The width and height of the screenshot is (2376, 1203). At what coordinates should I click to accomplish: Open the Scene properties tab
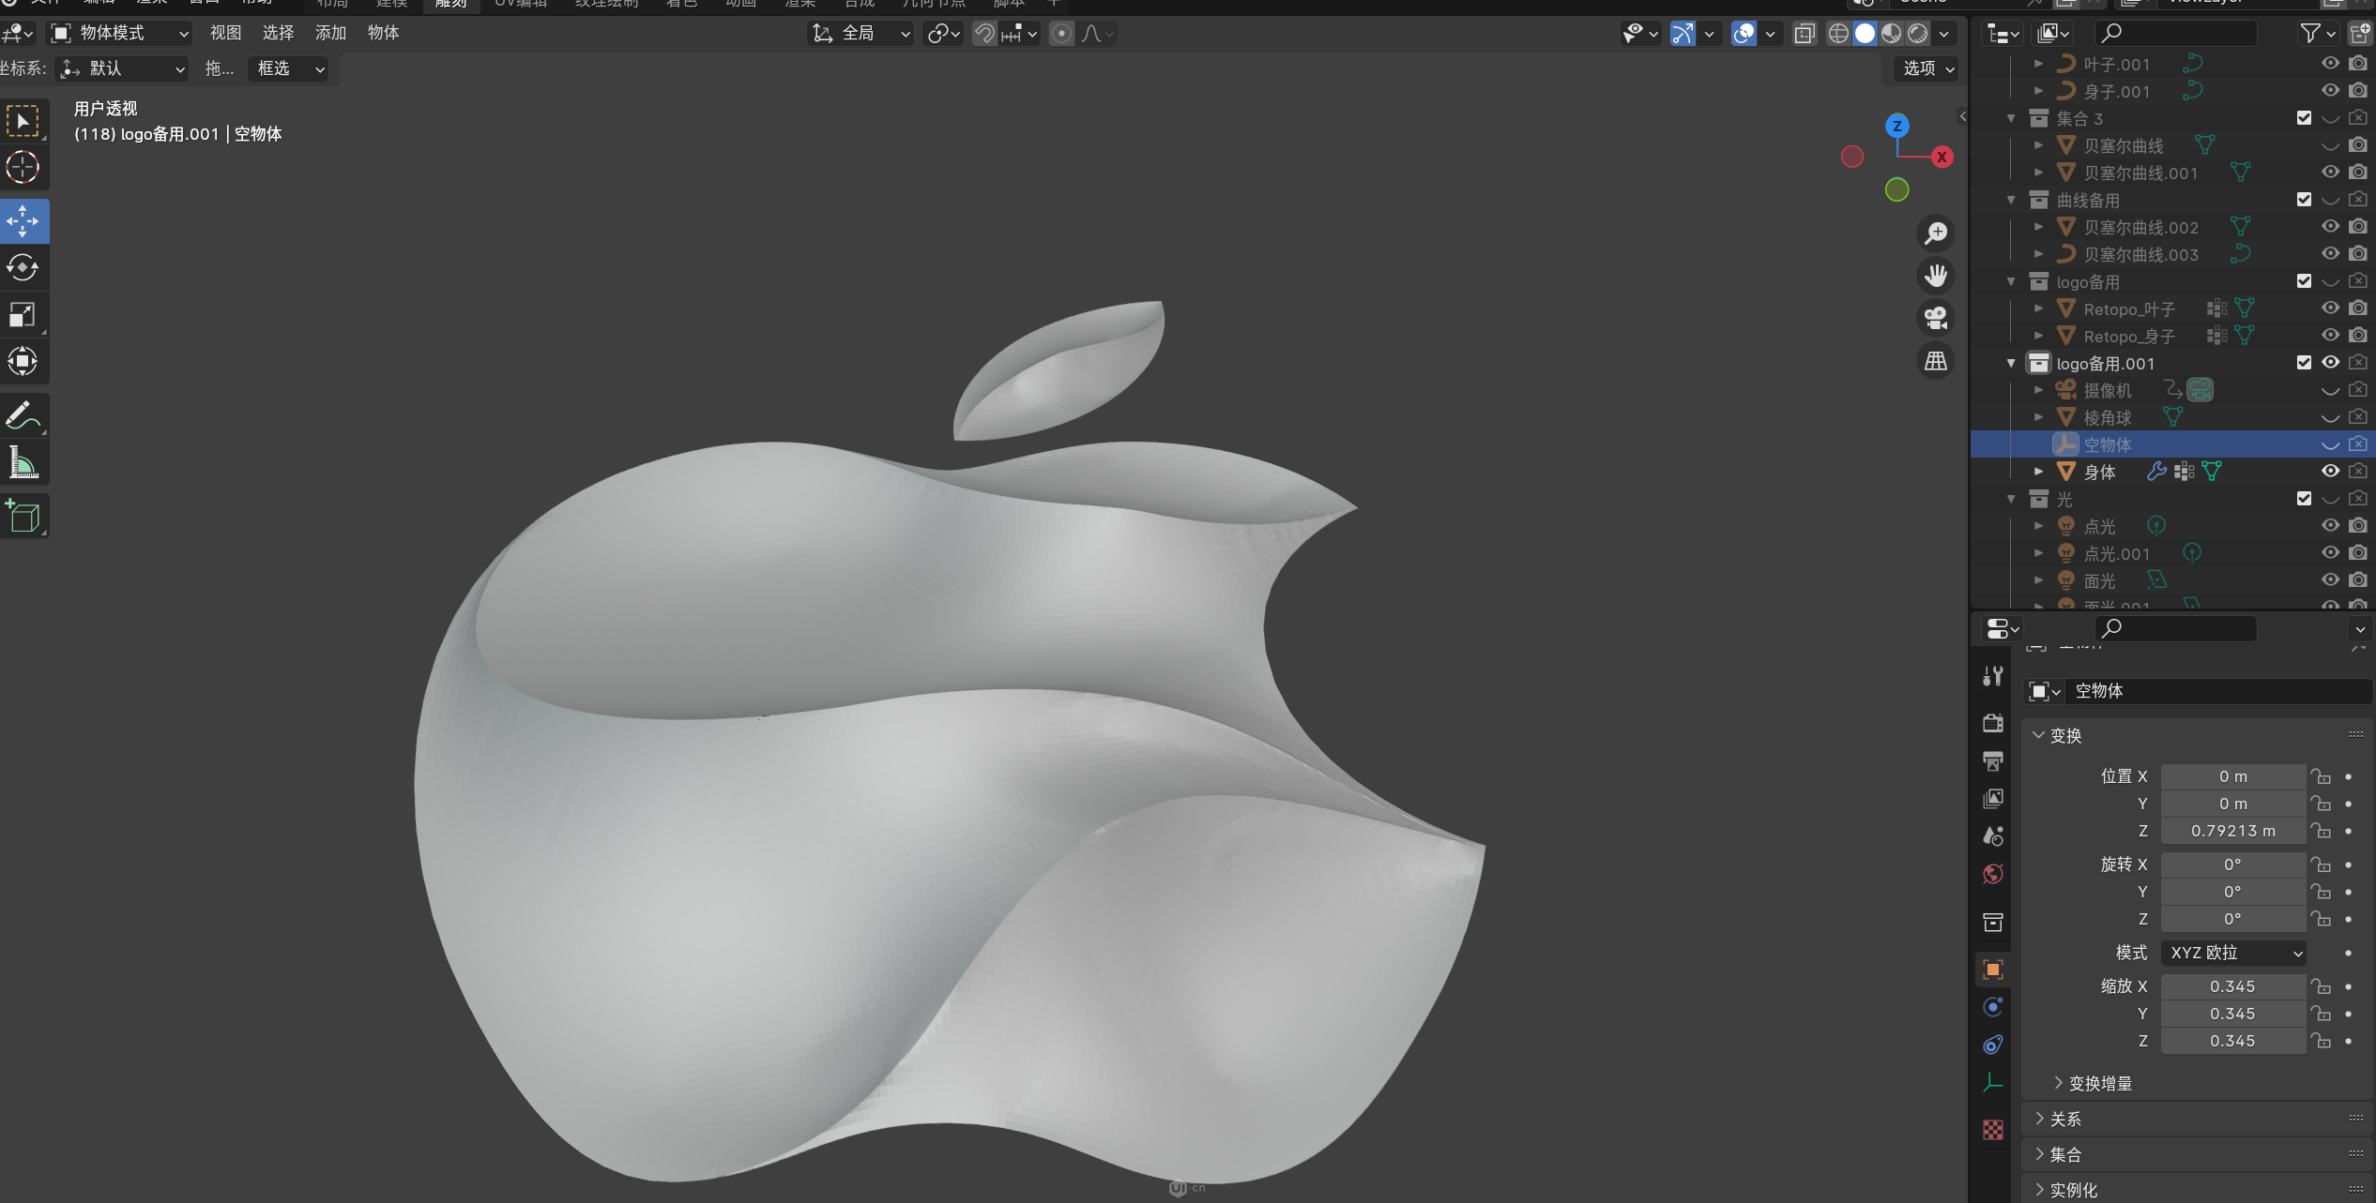[x=1993, y=835]
